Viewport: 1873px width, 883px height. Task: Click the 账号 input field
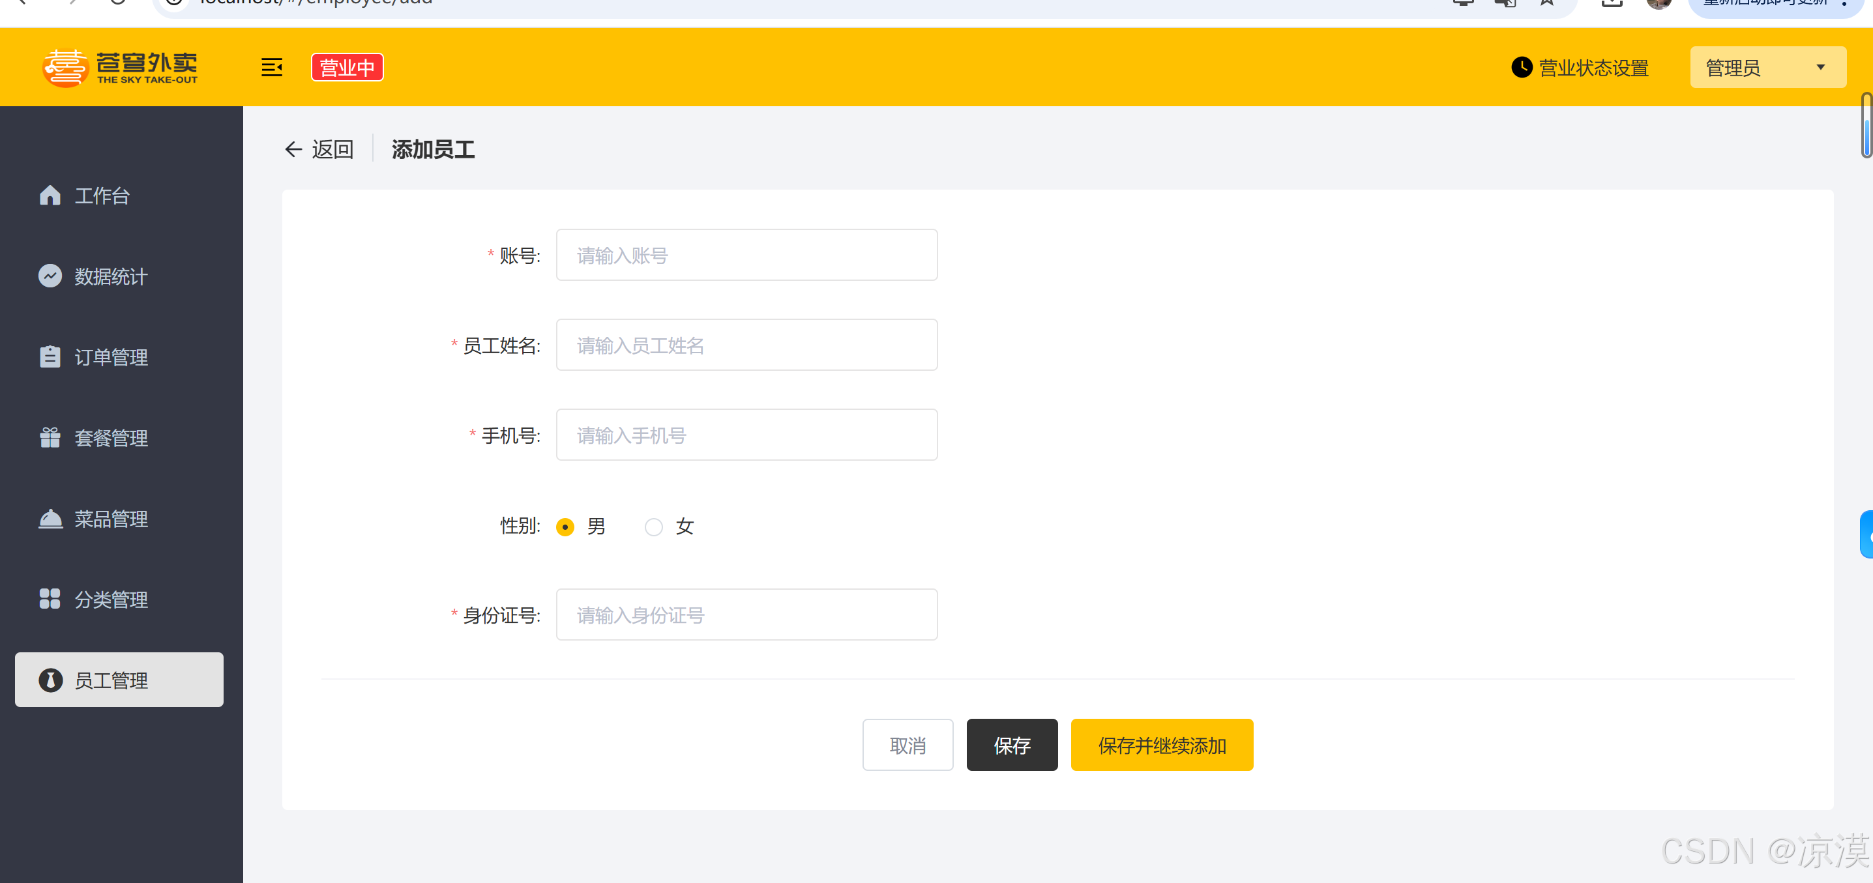746,255
